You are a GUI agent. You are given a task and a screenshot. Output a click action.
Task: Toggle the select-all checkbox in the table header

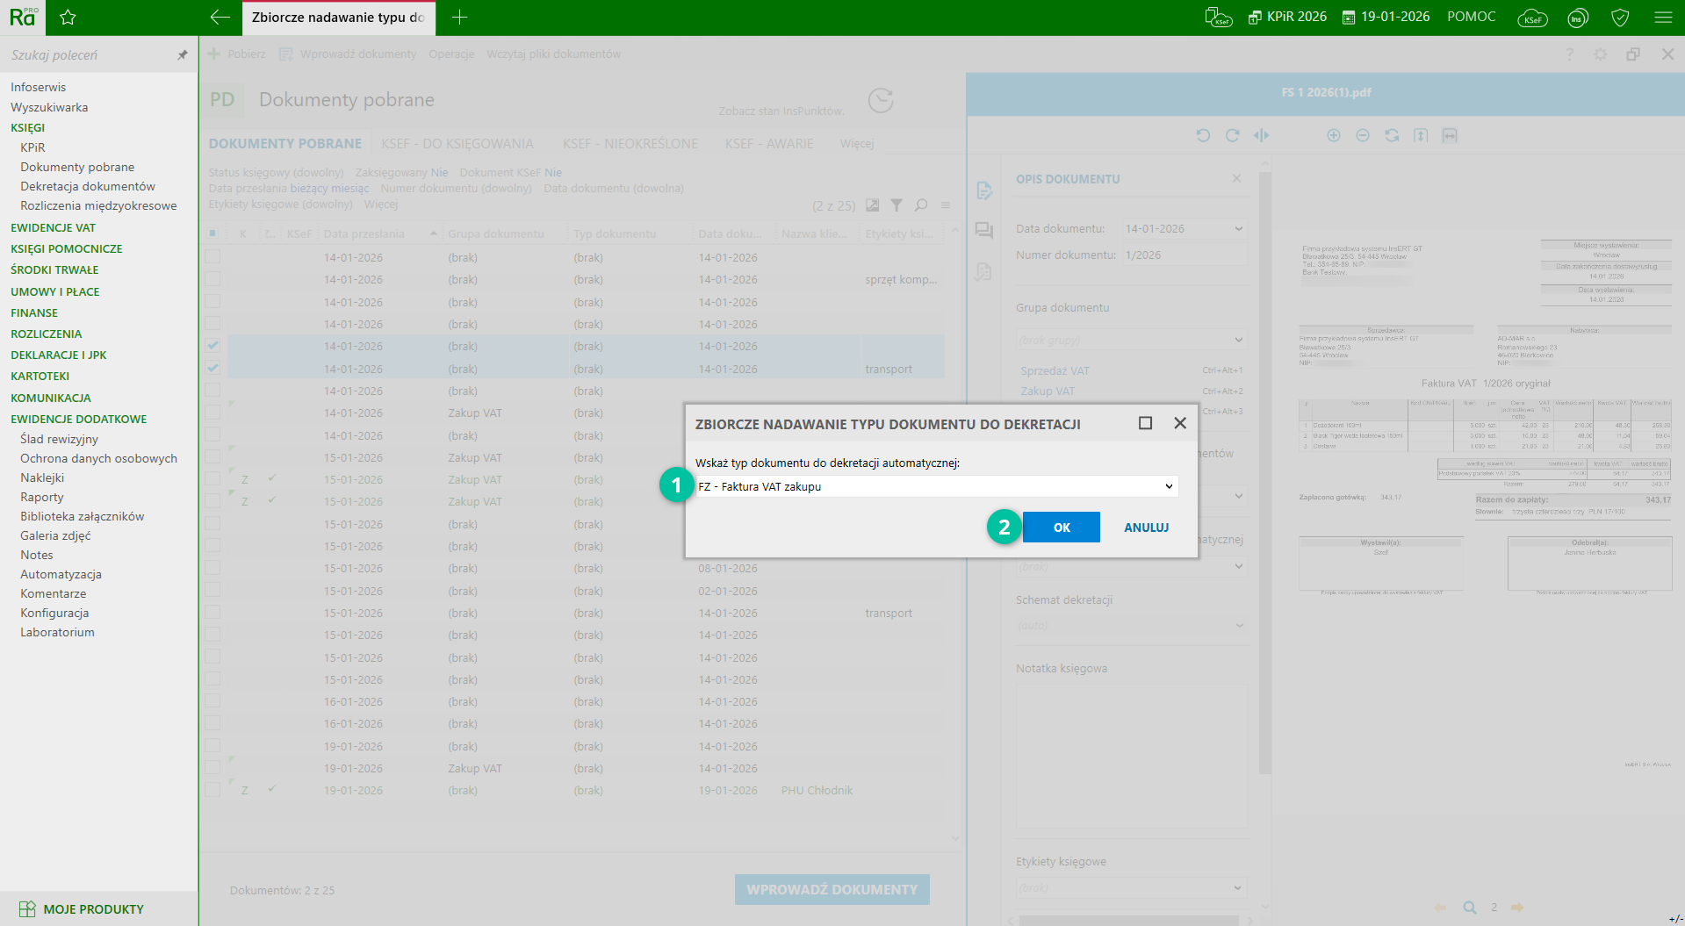[212, 233]
